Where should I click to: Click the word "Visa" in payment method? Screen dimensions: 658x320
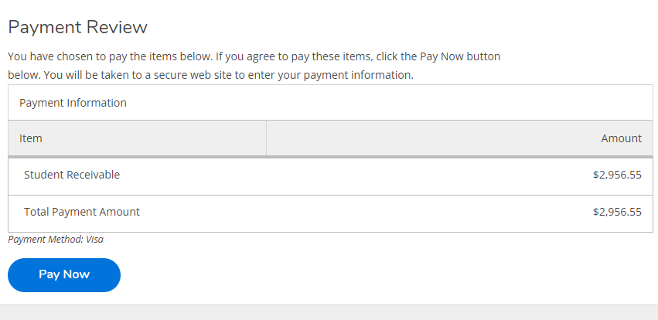point(94,240)
